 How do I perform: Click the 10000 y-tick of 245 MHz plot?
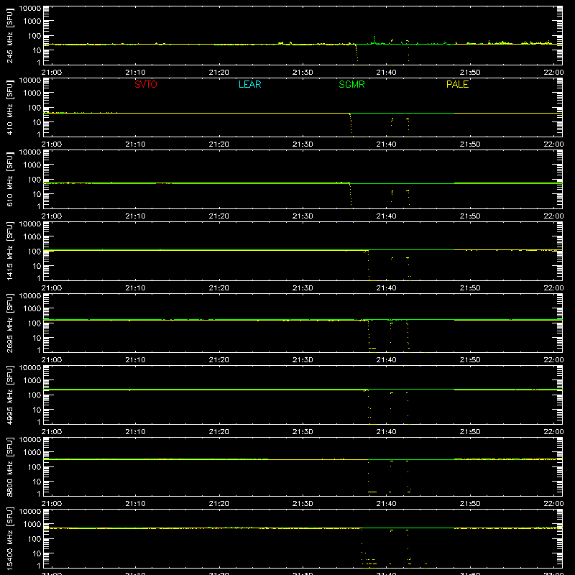point(30,9)
